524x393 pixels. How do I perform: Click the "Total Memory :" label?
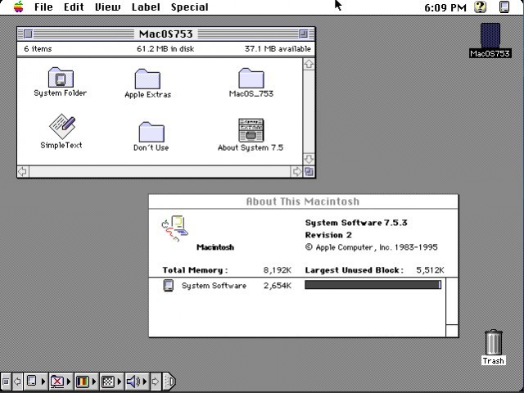[195, 270]
